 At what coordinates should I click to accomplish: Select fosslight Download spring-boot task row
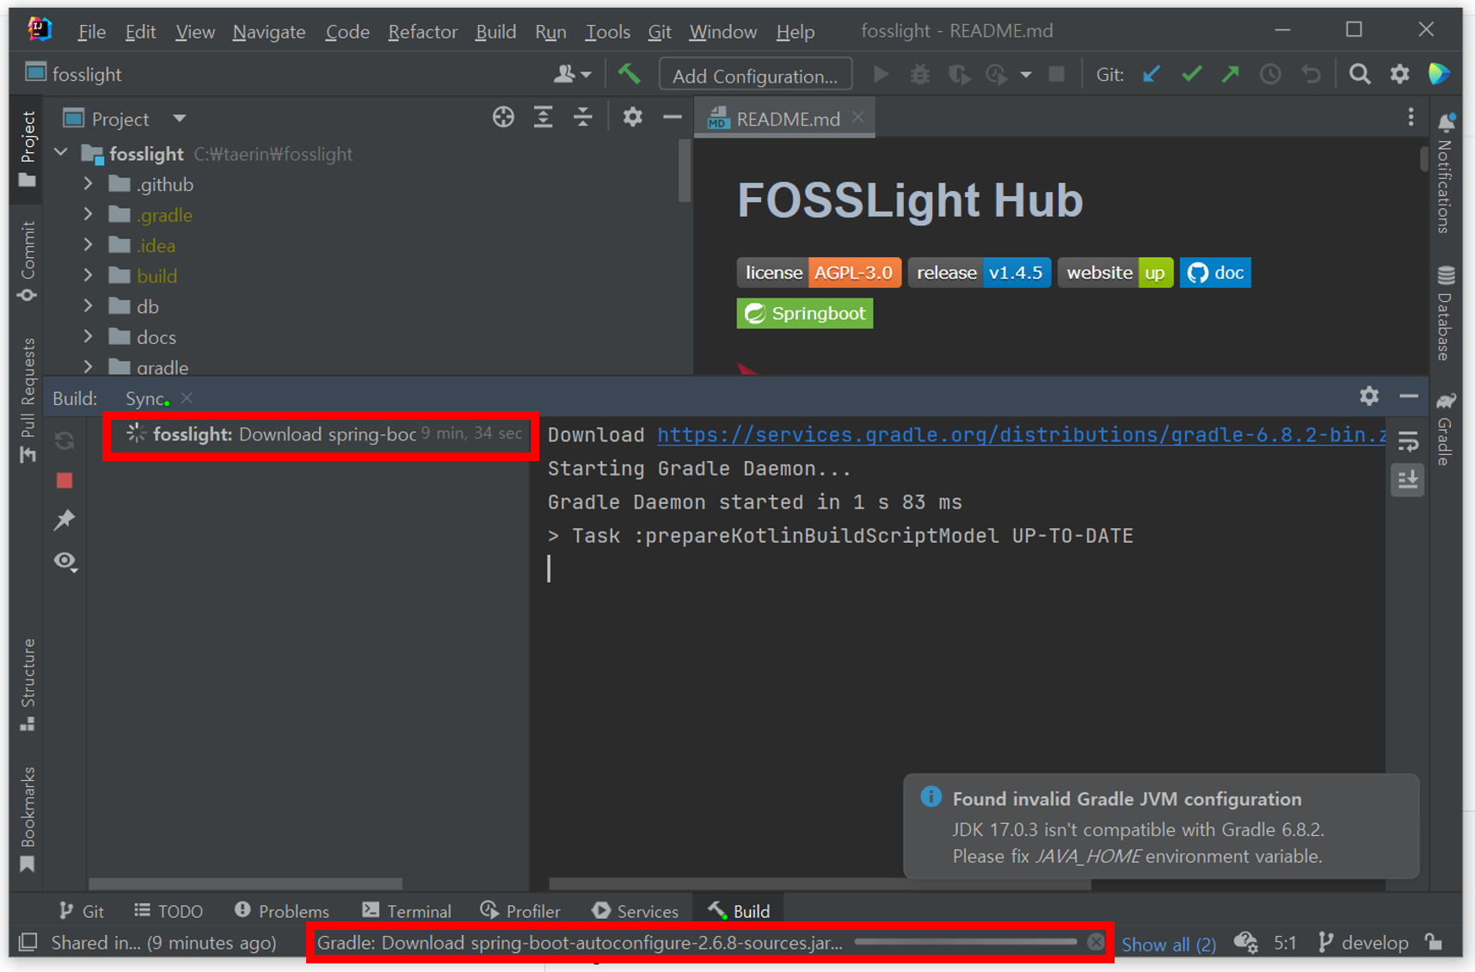coord(321,434)
